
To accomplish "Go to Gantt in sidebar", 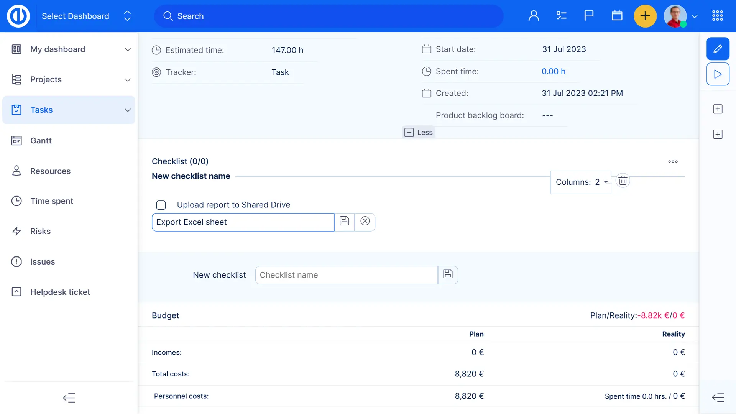I will (41, 141).
